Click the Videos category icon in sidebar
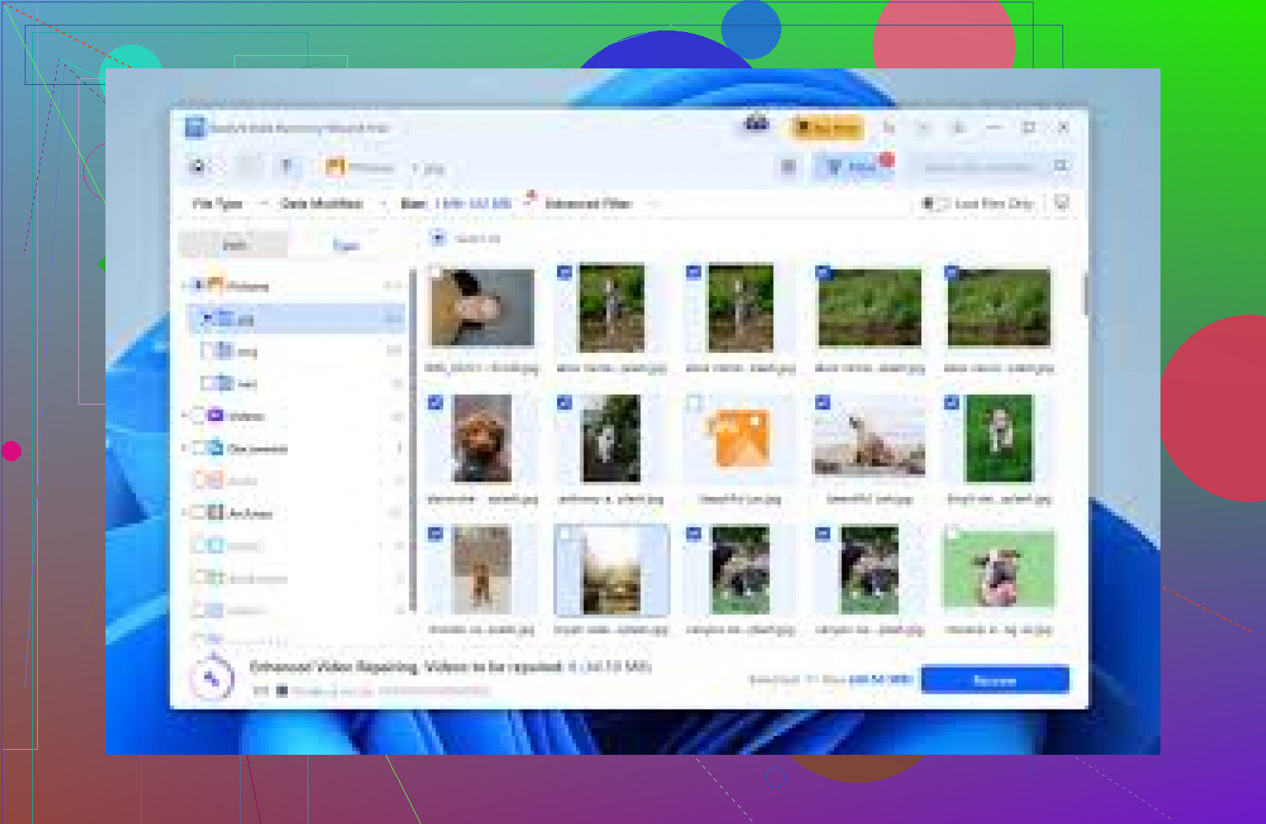The image size is (1266, 824). click(x=216, y=416)
